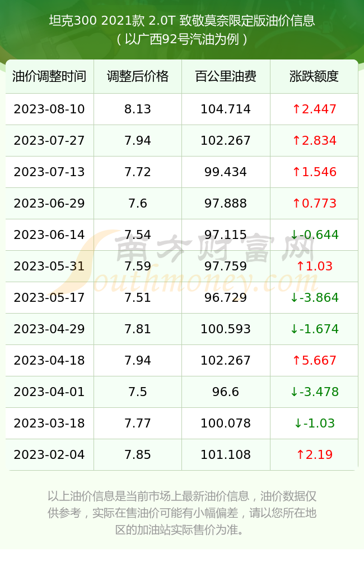Select the rise amount ↑2.19
Image resolution: width=364 pixels, height=561 pixels.
coord(314,455)
